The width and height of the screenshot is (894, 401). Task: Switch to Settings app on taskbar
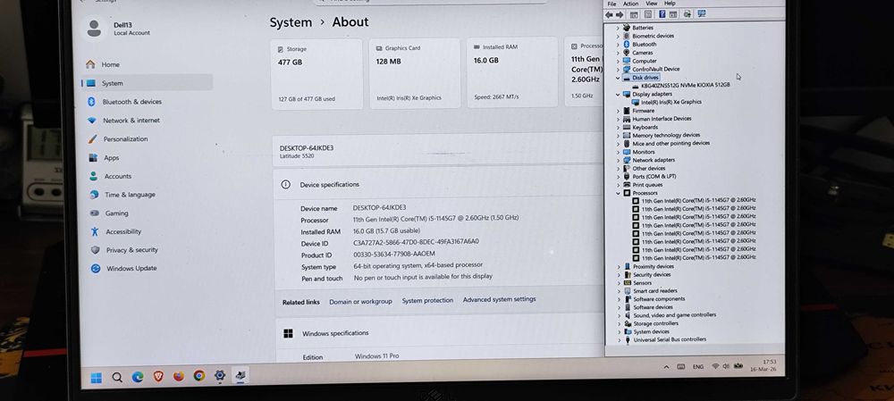click(x=220, y=375)
